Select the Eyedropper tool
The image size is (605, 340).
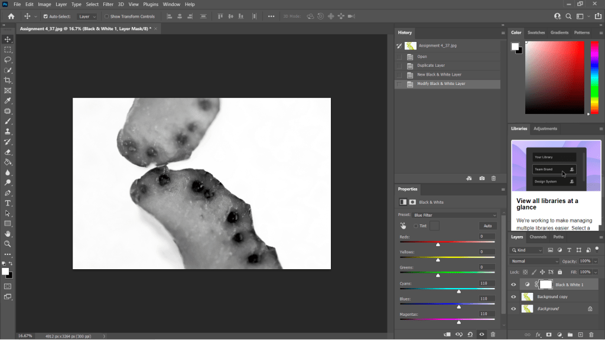pyautogui.click(x=8, y=101)
